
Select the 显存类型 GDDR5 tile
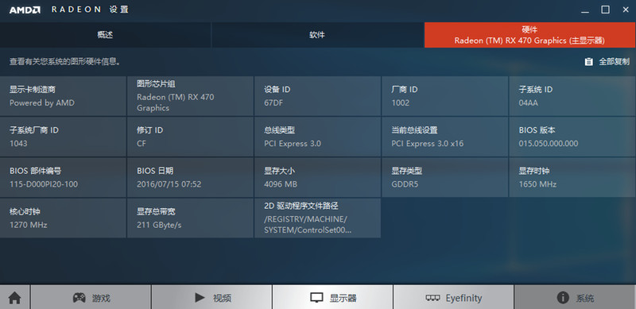445,177
